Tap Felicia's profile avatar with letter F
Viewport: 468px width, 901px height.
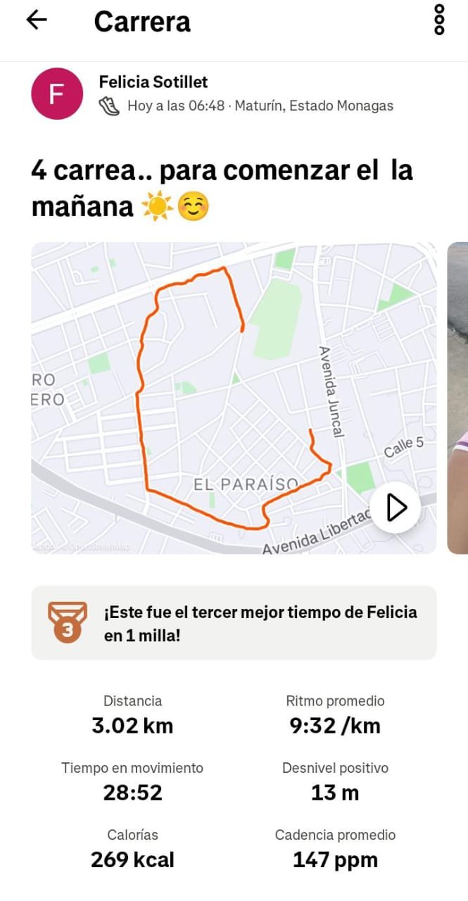point(57,94)
